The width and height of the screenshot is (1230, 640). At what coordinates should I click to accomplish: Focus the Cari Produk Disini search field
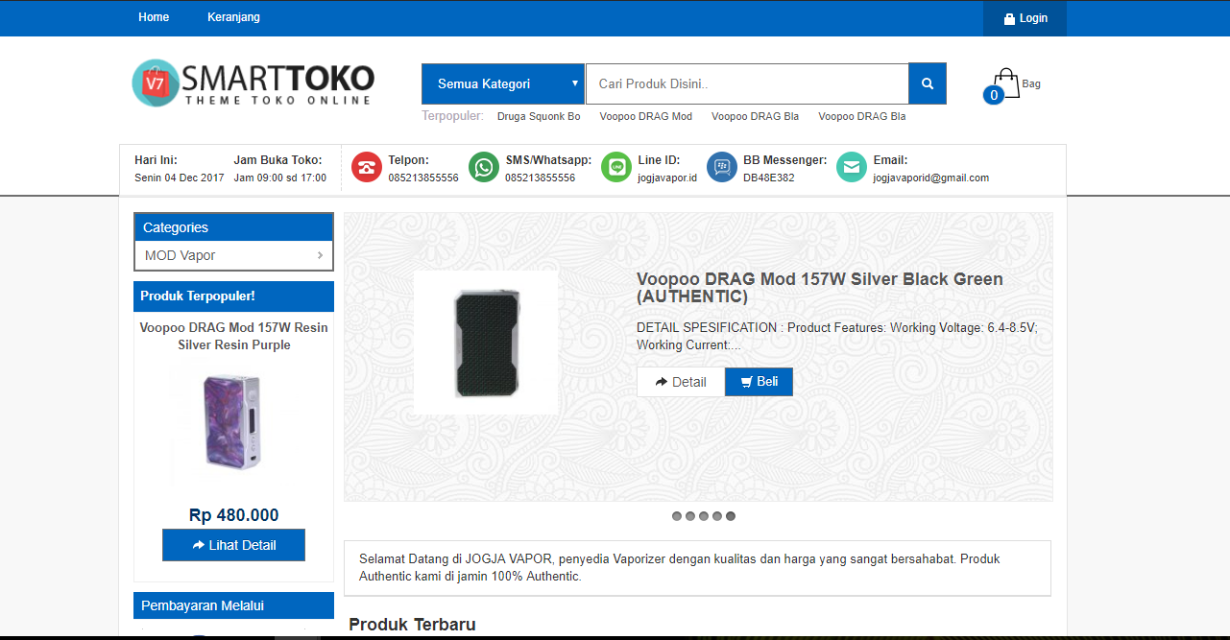[747, 83]
